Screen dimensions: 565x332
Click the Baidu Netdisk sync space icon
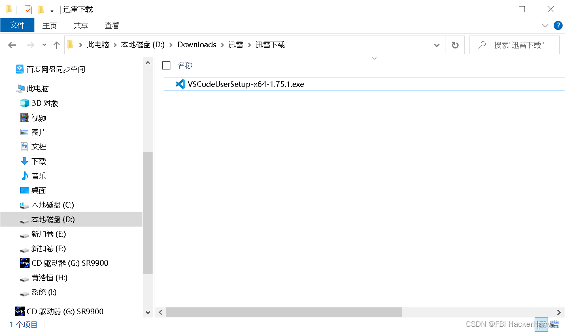click(20, 69)
